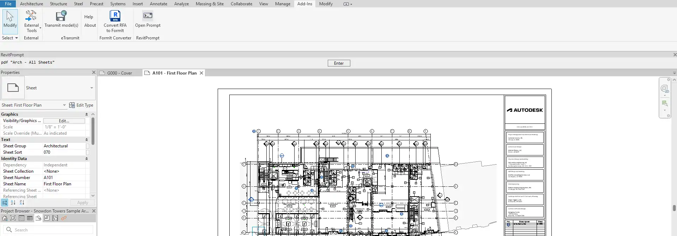
Task: Tick the Sheet Sort parameter checkbox
Action: (x=87, y=152)
